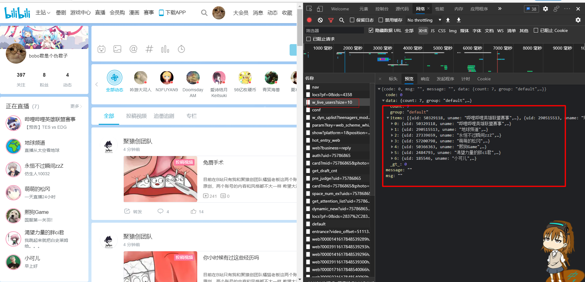The width and height of the screenshot is (585, 282).
Task: Click the comment icon with 4 replies
Action: point(160,211)
